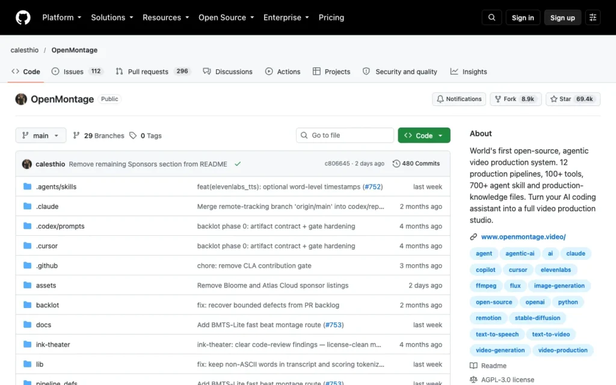Open the Discussions tab

point(228,72)
